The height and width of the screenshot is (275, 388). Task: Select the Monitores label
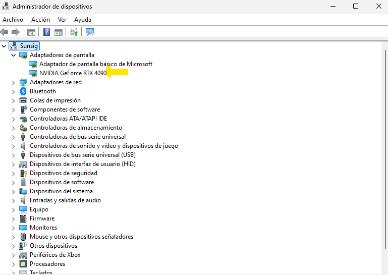tap(43, 228)
